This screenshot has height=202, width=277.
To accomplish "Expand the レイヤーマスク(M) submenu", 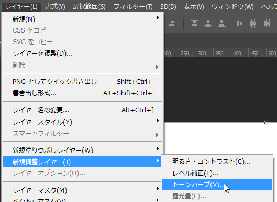I will tap(82, 190).
